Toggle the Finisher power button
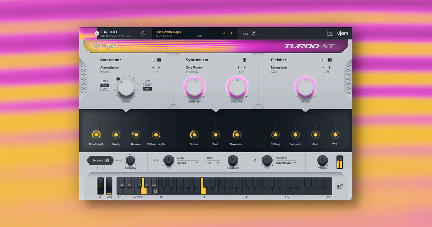This screenshot has width=432, height=227. click(324, 60)
